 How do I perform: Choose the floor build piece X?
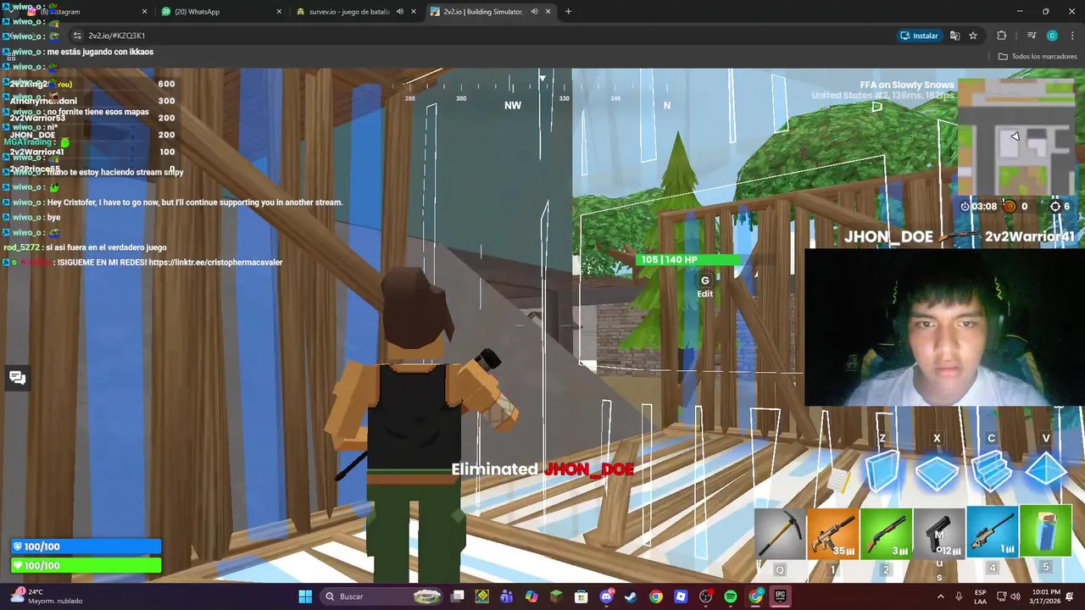(937, 473)
